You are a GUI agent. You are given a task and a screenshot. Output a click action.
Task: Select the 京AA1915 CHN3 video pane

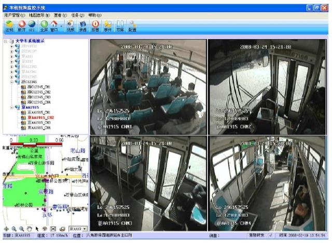(x=148, y=183)
